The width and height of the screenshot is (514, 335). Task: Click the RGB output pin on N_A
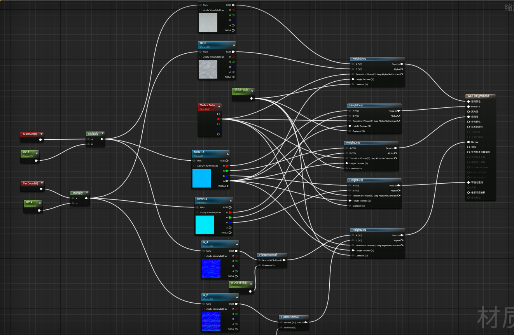tap(236, 251)
